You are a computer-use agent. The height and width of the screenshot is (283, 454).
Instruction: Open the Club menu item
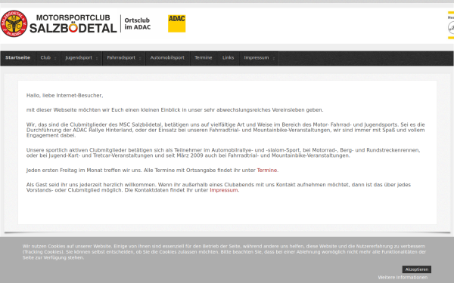coord(45,58)
